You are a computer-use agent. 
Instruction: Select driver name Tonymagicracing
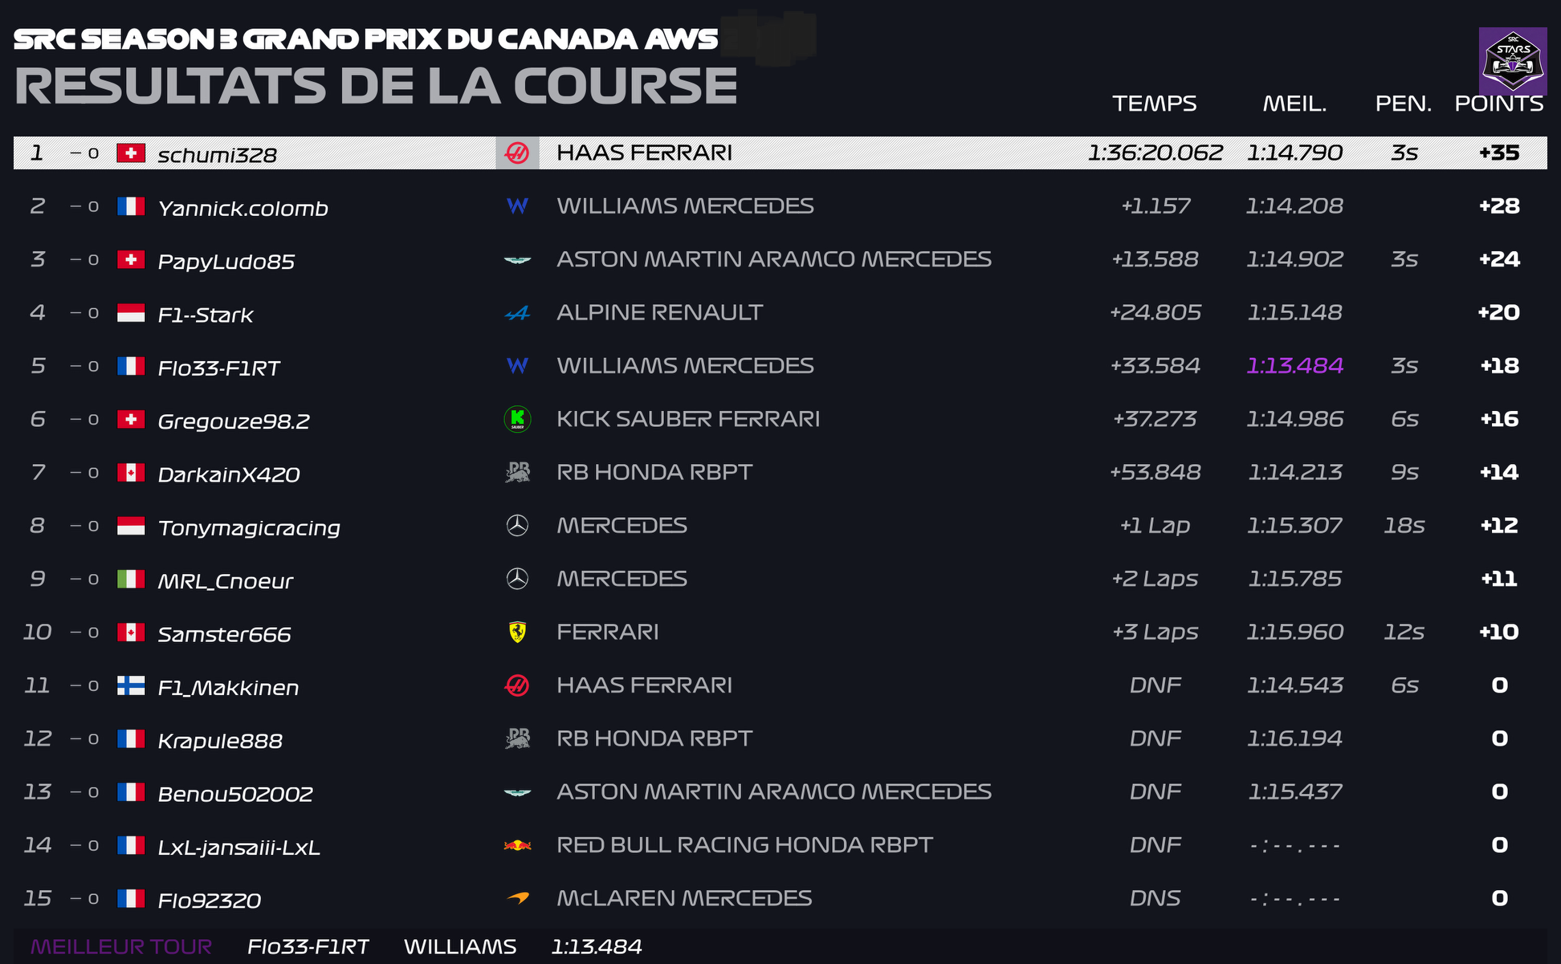249,527
